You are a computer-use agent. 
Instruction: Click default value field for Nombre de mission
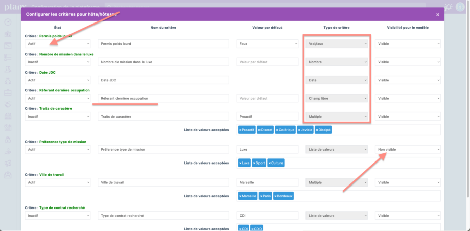pyautogui.click(x=268, y=62)
